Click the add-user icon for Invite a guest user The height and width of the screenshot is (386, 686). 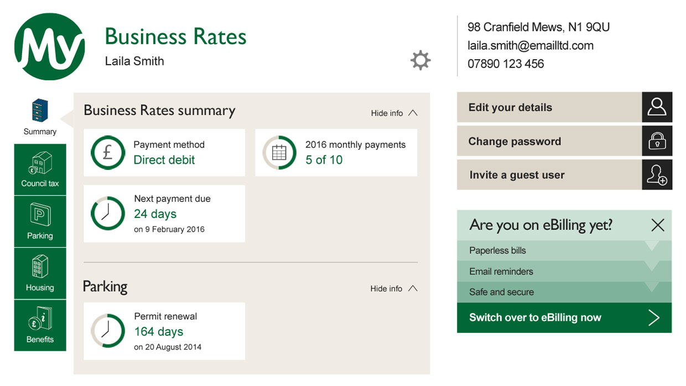click(657, 175)
